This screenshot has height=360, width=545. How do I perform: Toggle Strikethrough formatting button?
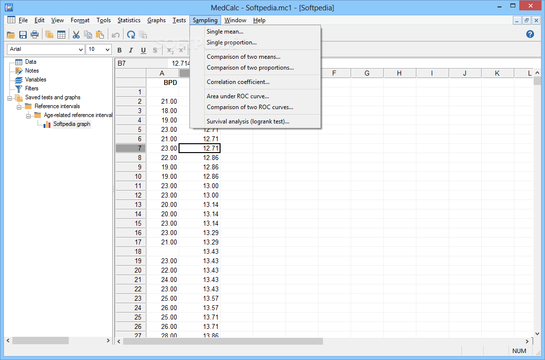[155, 50]
